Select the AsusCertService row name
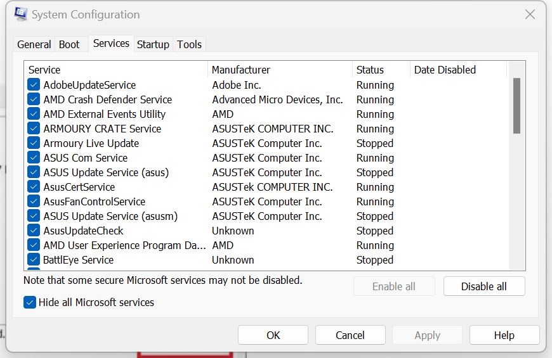The width and height of the screenshot is (552, 358). (x=79, y=187)
